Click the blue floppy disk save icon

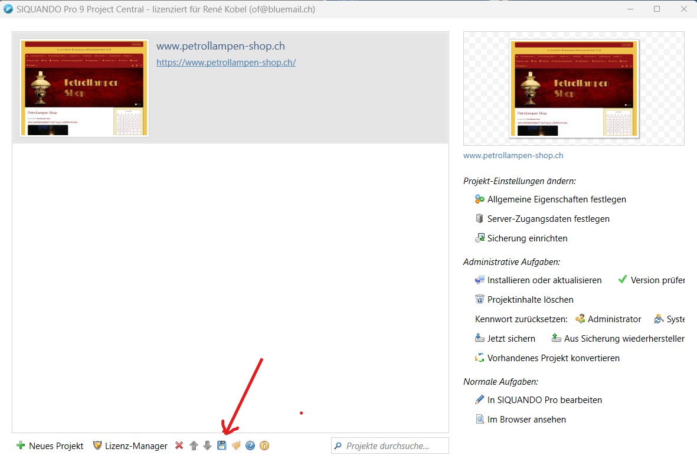click(222, 446)
